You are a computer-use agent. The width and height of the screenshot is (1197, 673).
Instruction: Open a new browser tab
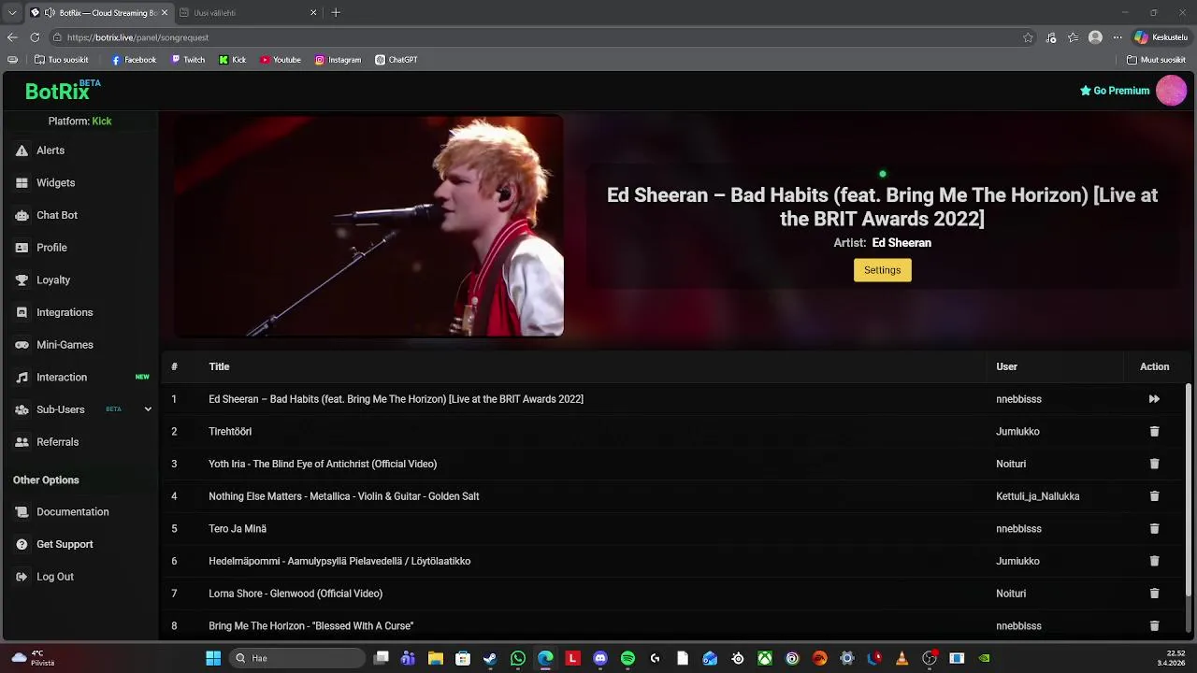pos(336,13)
